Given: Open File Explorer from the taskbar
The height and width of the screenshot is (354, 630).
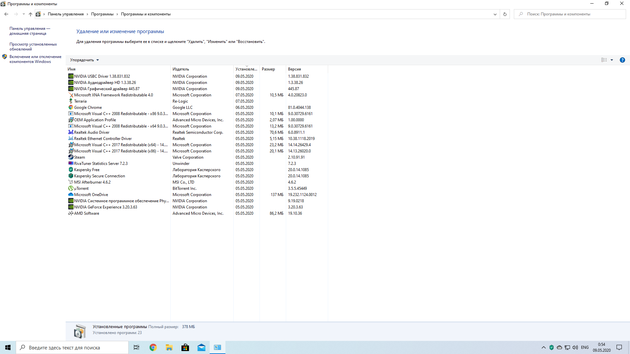Looking at the screenshot, I should 169,347.
